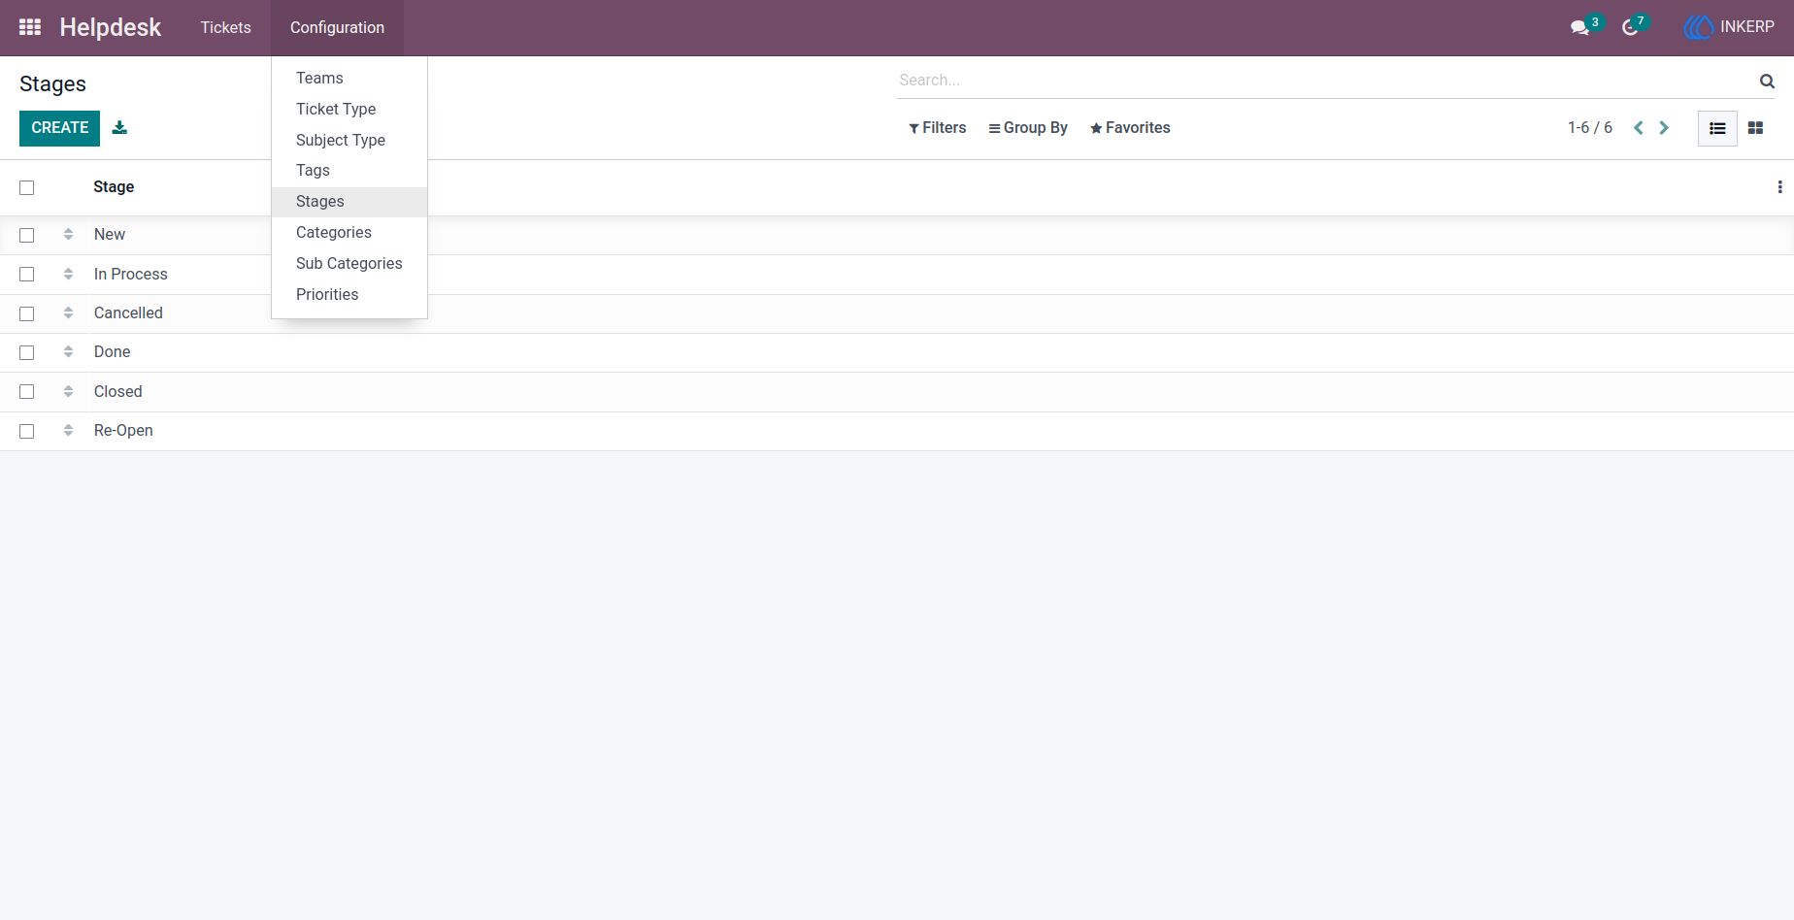Open the Closed stage row
The height and width of the screenshot is (920, 1794).
897,392
